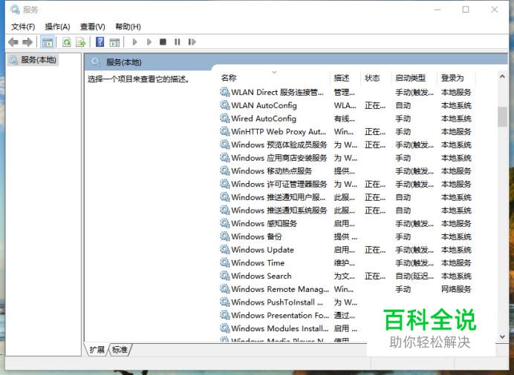Open the 文件(F) menu
Screen dimensions: 514x375
tap(23, 27)
